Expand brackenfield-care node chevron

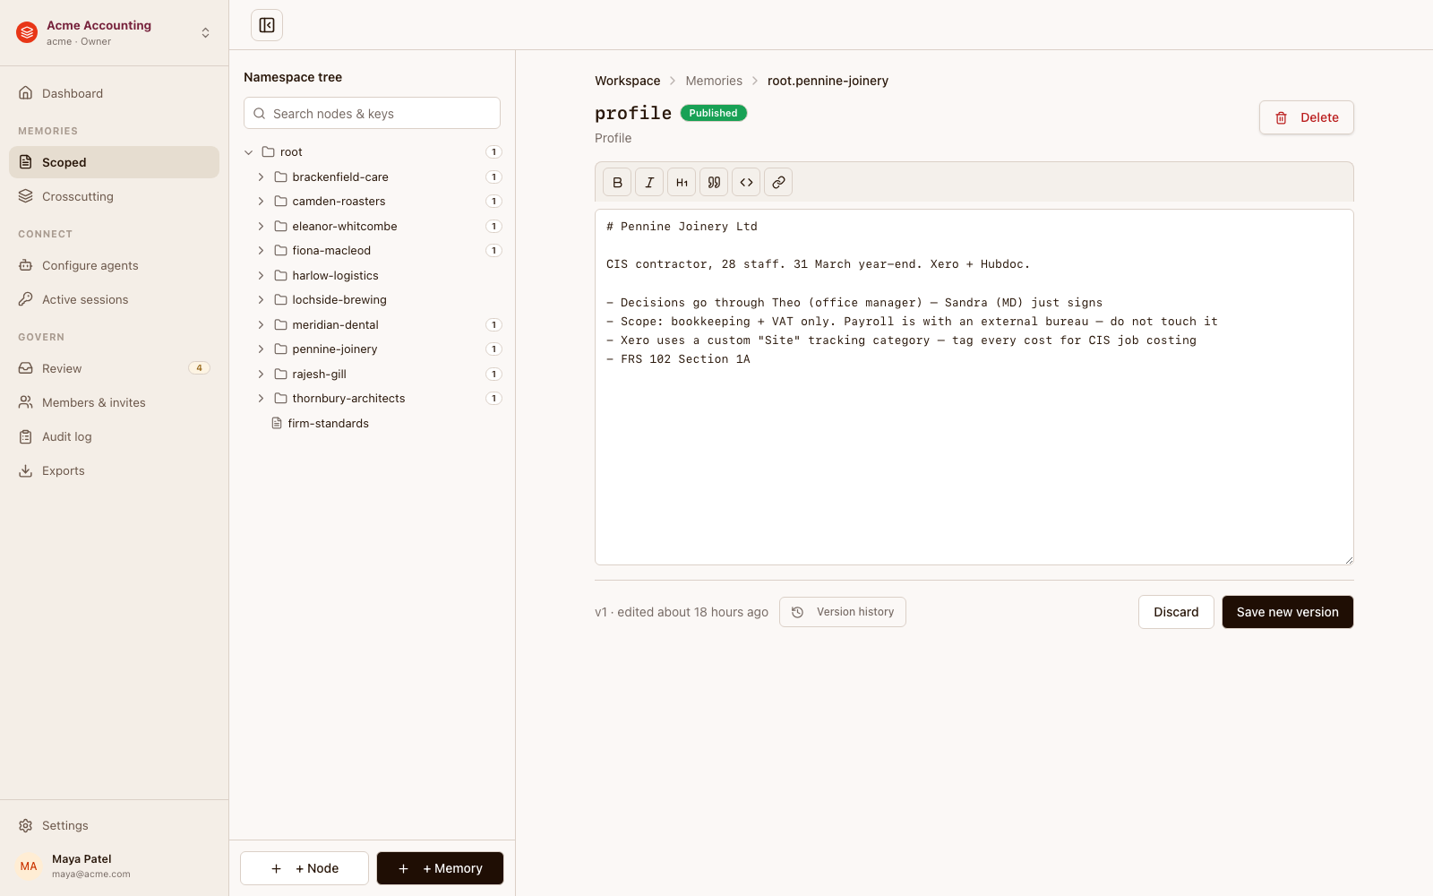(261, 177)
